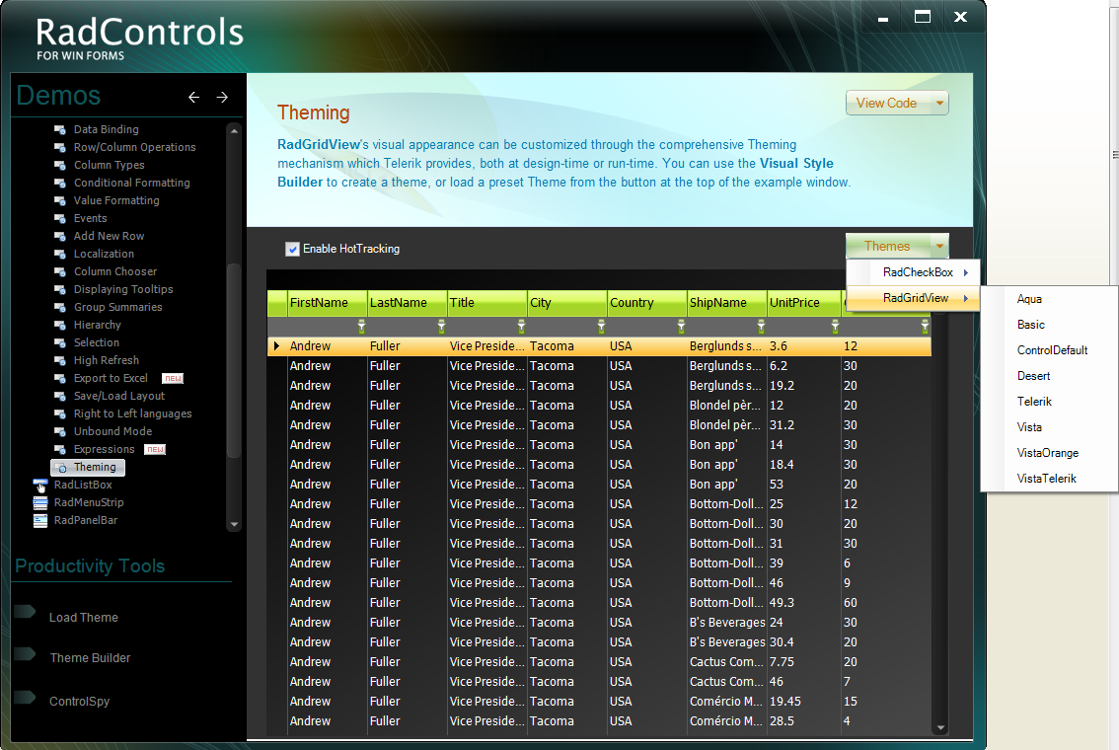
Task: Click the grid's scroll-down arrow
Action: [x=940, y=728]
